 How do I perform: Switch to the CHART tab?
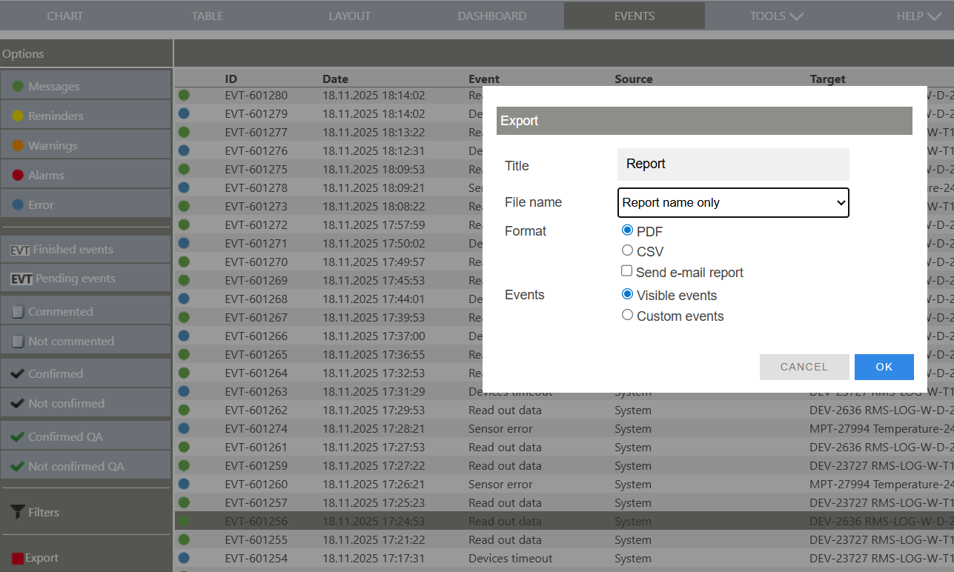point(65,15)
